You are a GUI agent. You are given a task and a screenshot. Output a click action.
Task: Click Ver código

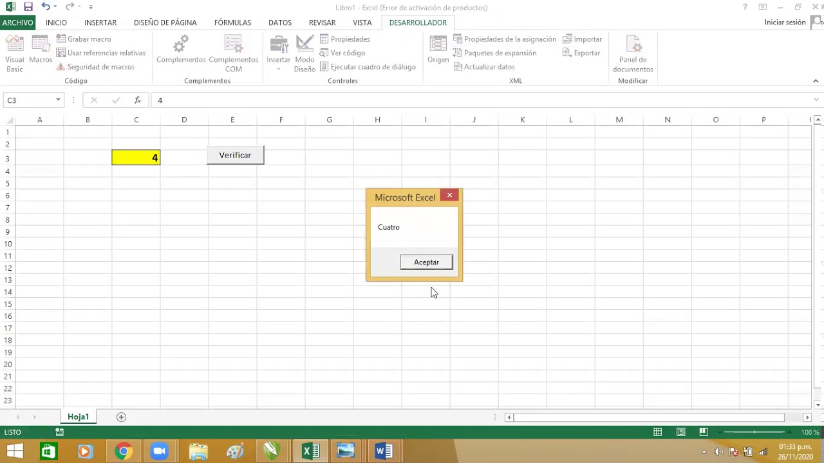342,53
